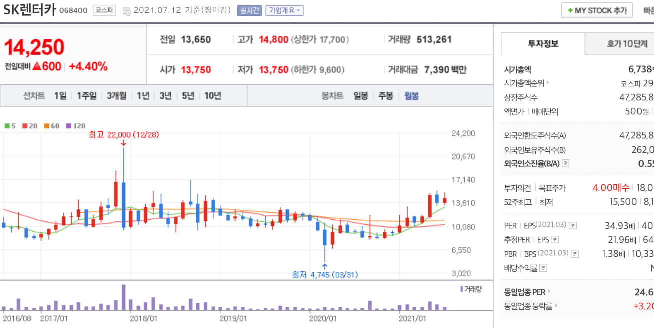The image size is (654, 328).
Task: Click the 1.38배 PBR value
Action: [614, 254]
